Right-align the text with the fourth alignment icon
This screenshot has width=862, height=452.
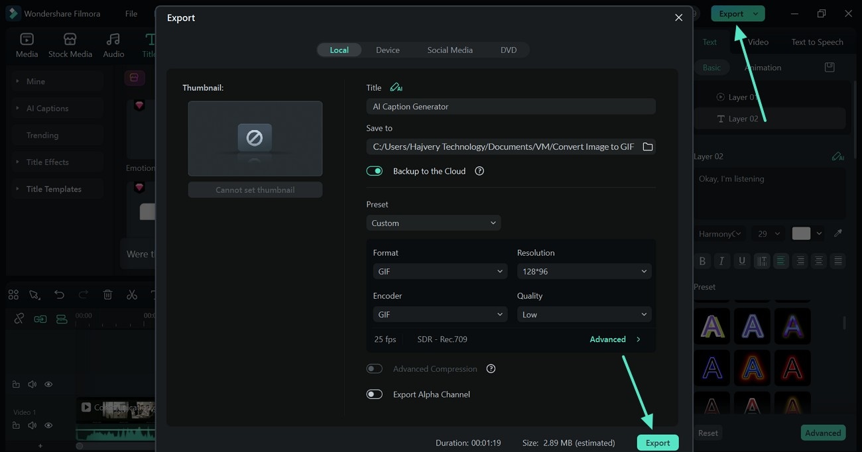tap(838, 261)
